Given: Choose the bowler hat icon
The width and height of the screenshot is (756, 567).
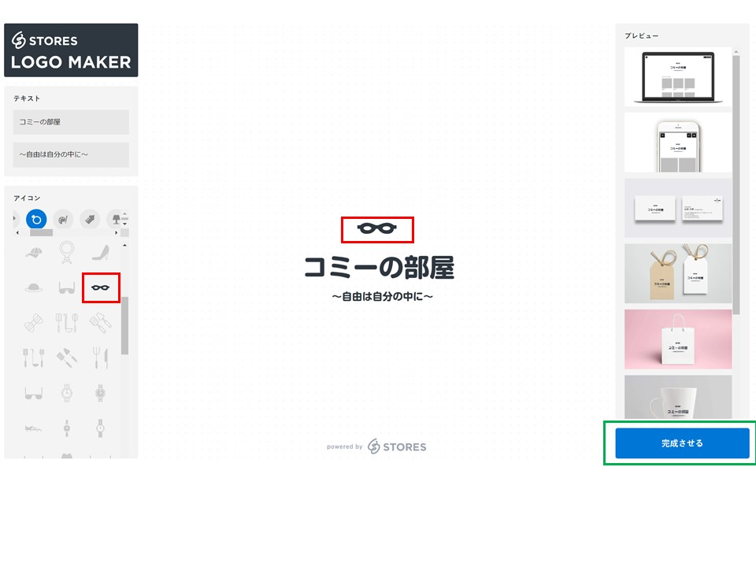Looking at the screenshot, I should pos(34,288).
